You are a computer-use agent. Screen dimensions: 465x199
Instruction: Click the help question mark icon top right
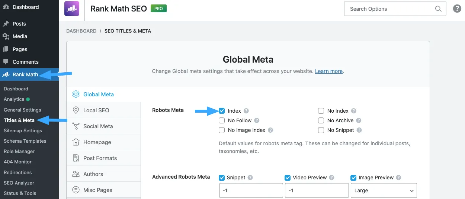[x=457, y=9]
